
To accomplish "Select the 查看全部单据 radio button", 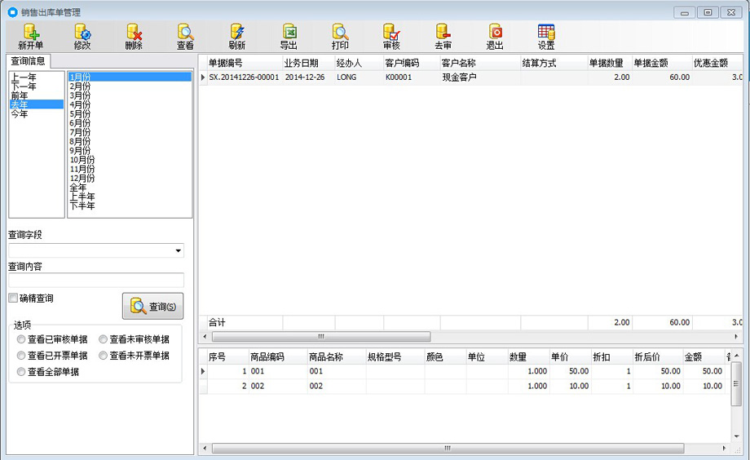I will (21, 371).
